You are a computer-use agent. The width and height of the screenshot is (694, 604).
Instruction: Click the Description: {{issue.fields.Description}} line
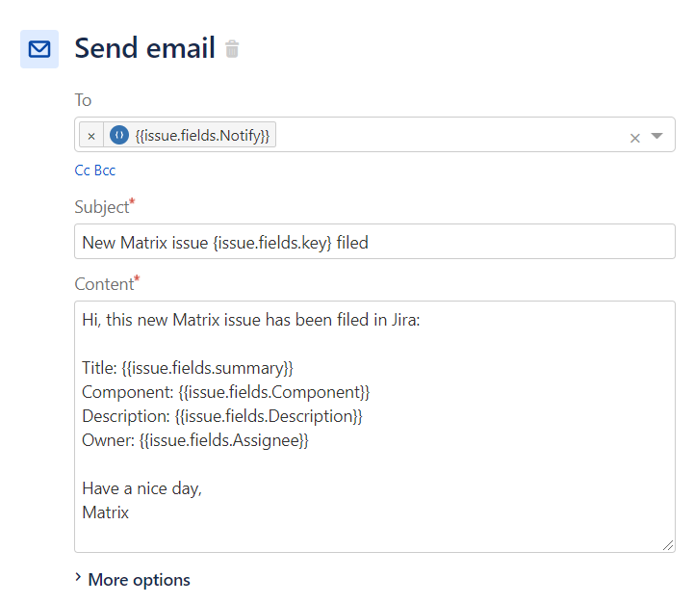pyautogui.click(x=222, y=417)
